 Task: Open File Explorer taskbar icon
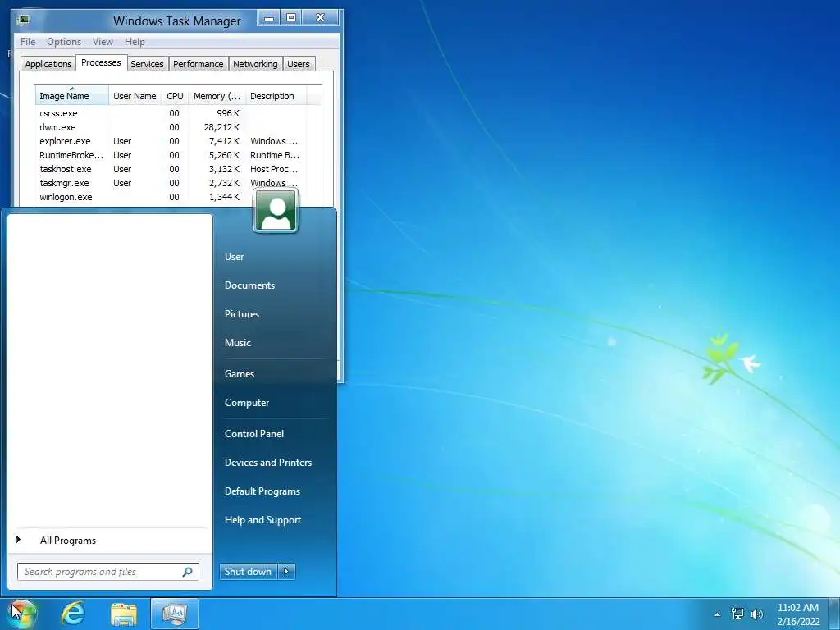(x=124, y=614)
